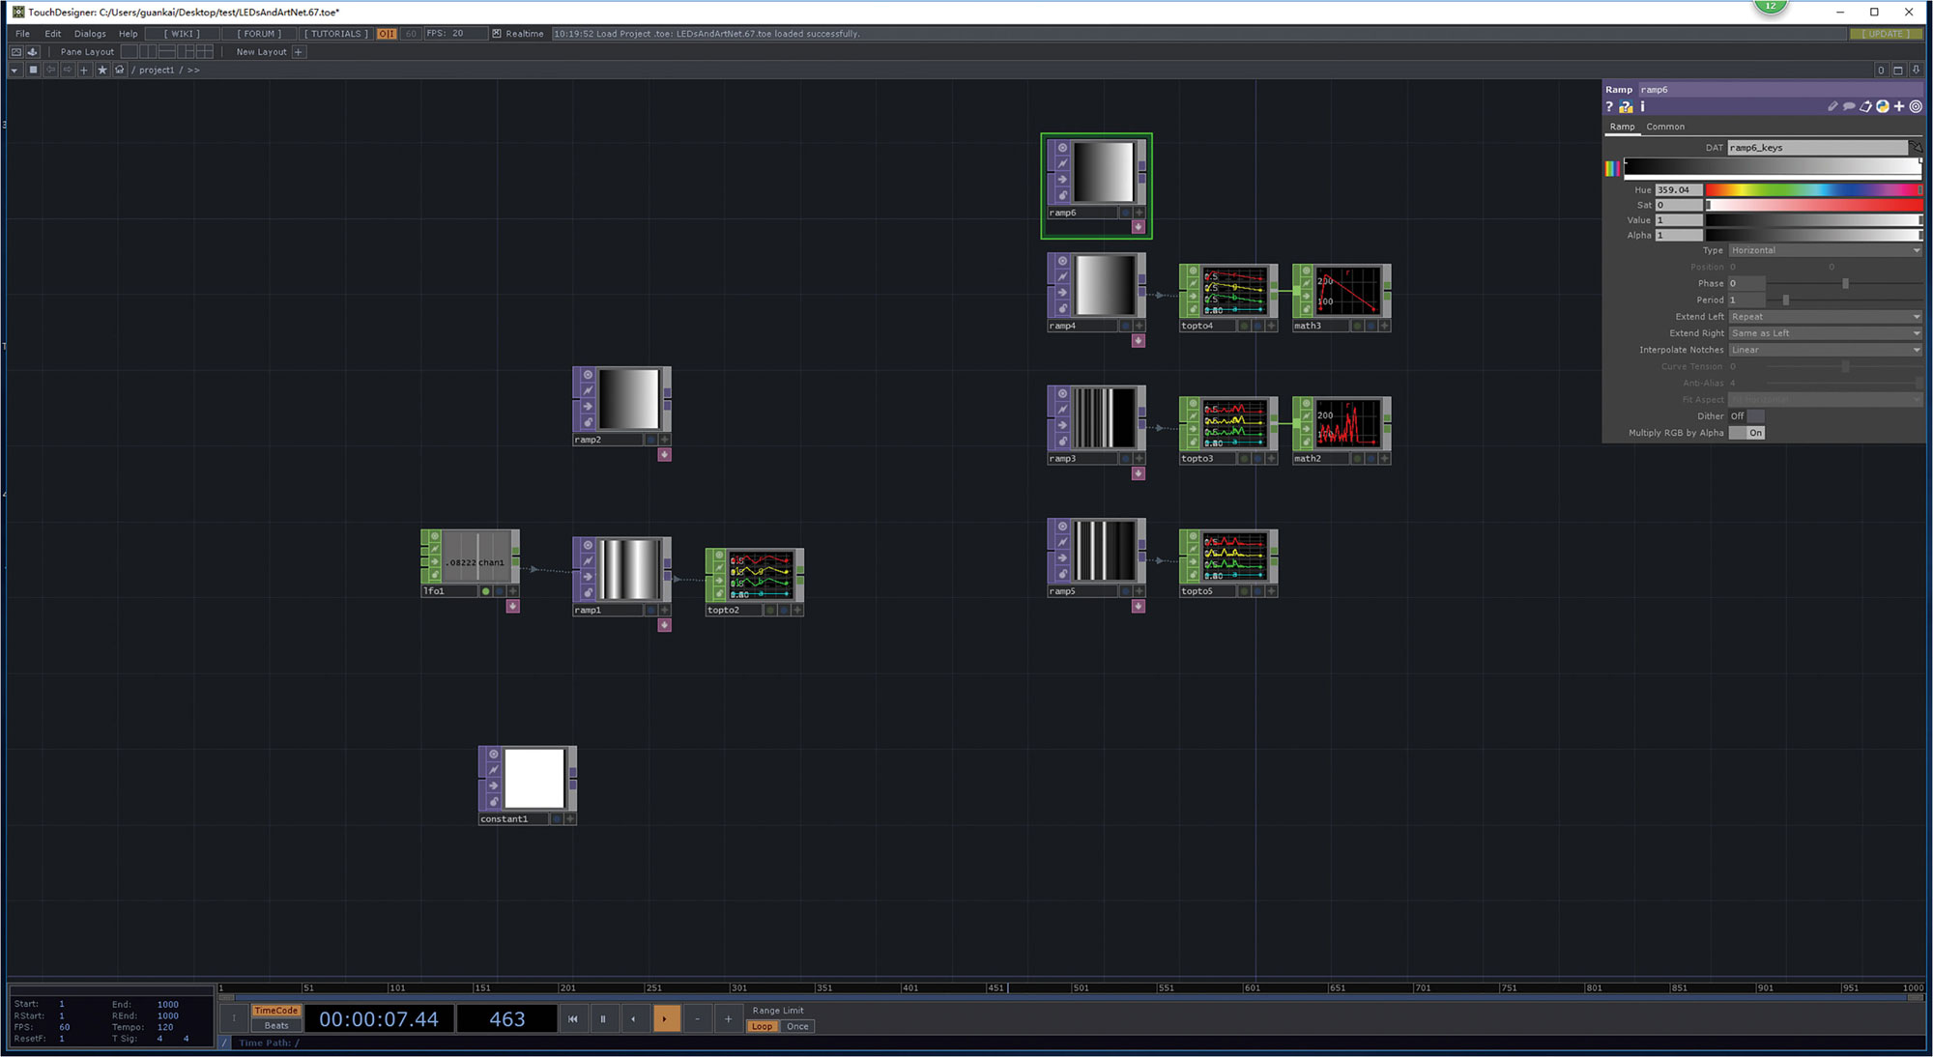The width and height of the screenshot is (1933, 1057).
Task: Click the forward navigation arrow
Action: 68,71
